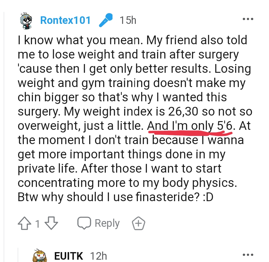Open the Rontex101 username link
This screenshot has width=269, height=262.
click(65, 20)
